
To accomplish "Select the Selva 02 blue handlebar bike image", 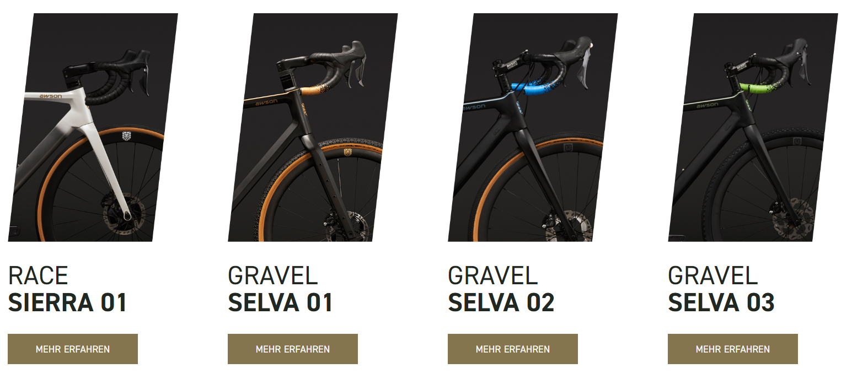I will 533,127.
